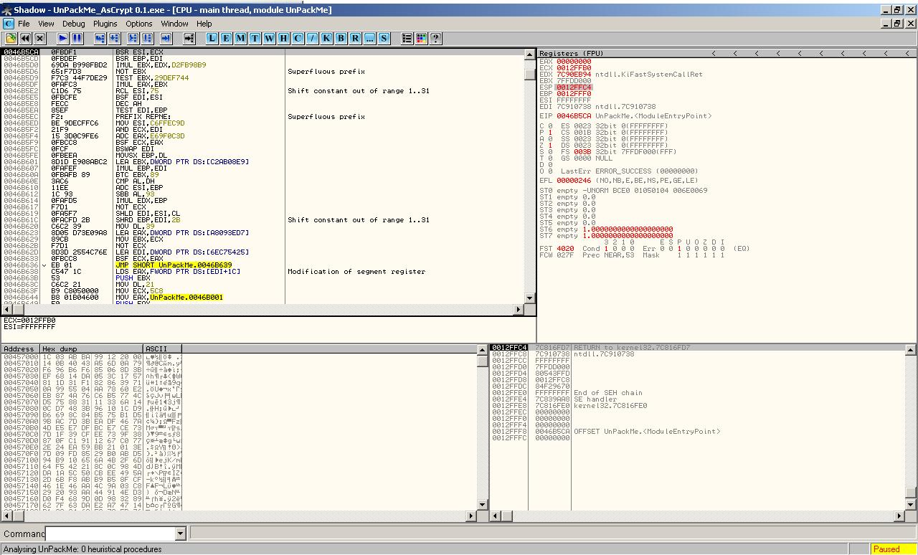918x555 pixels.
Task: Open the Help menu
Action: (204, 24)
